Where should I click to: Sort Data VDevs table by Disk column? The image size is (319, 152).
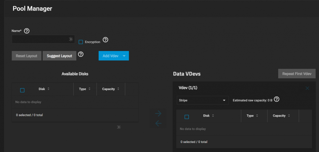(x=208, y=116)
